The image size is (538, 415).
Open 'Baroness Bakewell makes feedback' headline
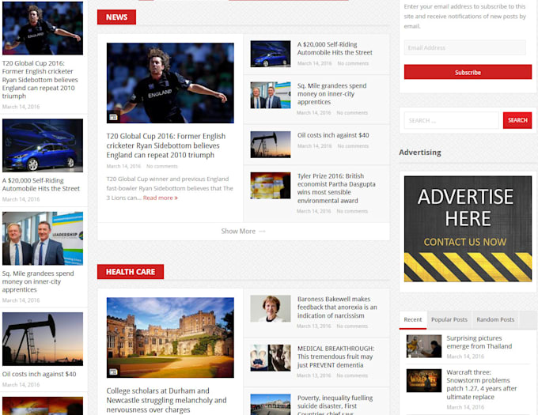tap(337, 307)
